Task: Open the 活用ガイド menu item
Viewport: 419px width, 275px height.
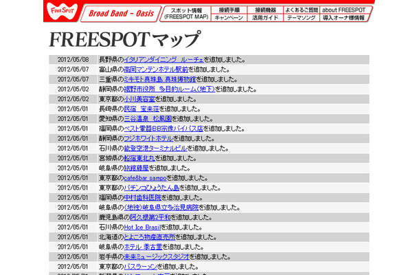Action: coord(265,18)
